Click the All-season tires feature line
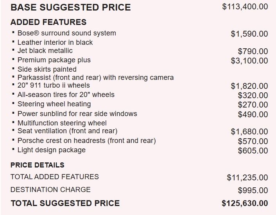Viewport: 276px width, 215px height. pyautogui.click(x=66, y=95)
